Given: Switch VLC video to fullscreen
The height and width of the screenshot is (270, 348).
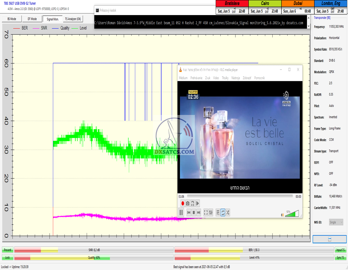Looking at the screenshot, I should coord(206,212).
